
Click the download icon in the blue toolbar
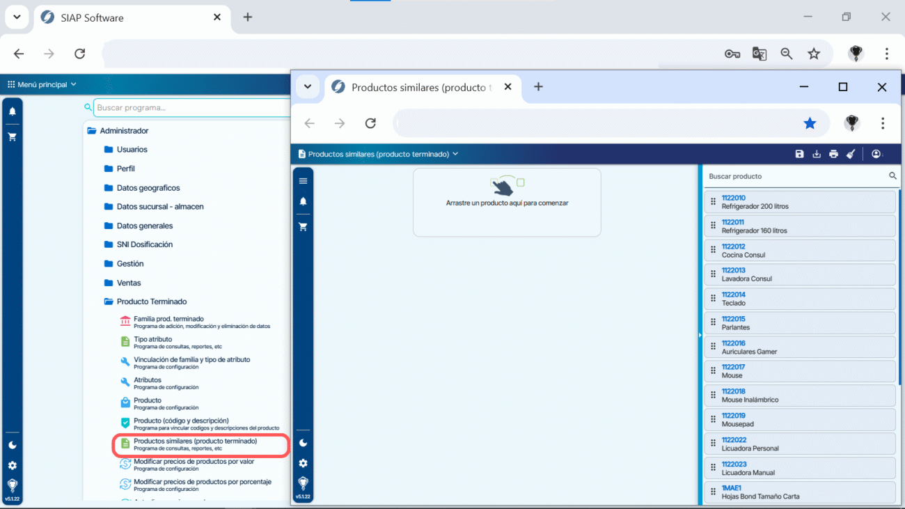817,154
